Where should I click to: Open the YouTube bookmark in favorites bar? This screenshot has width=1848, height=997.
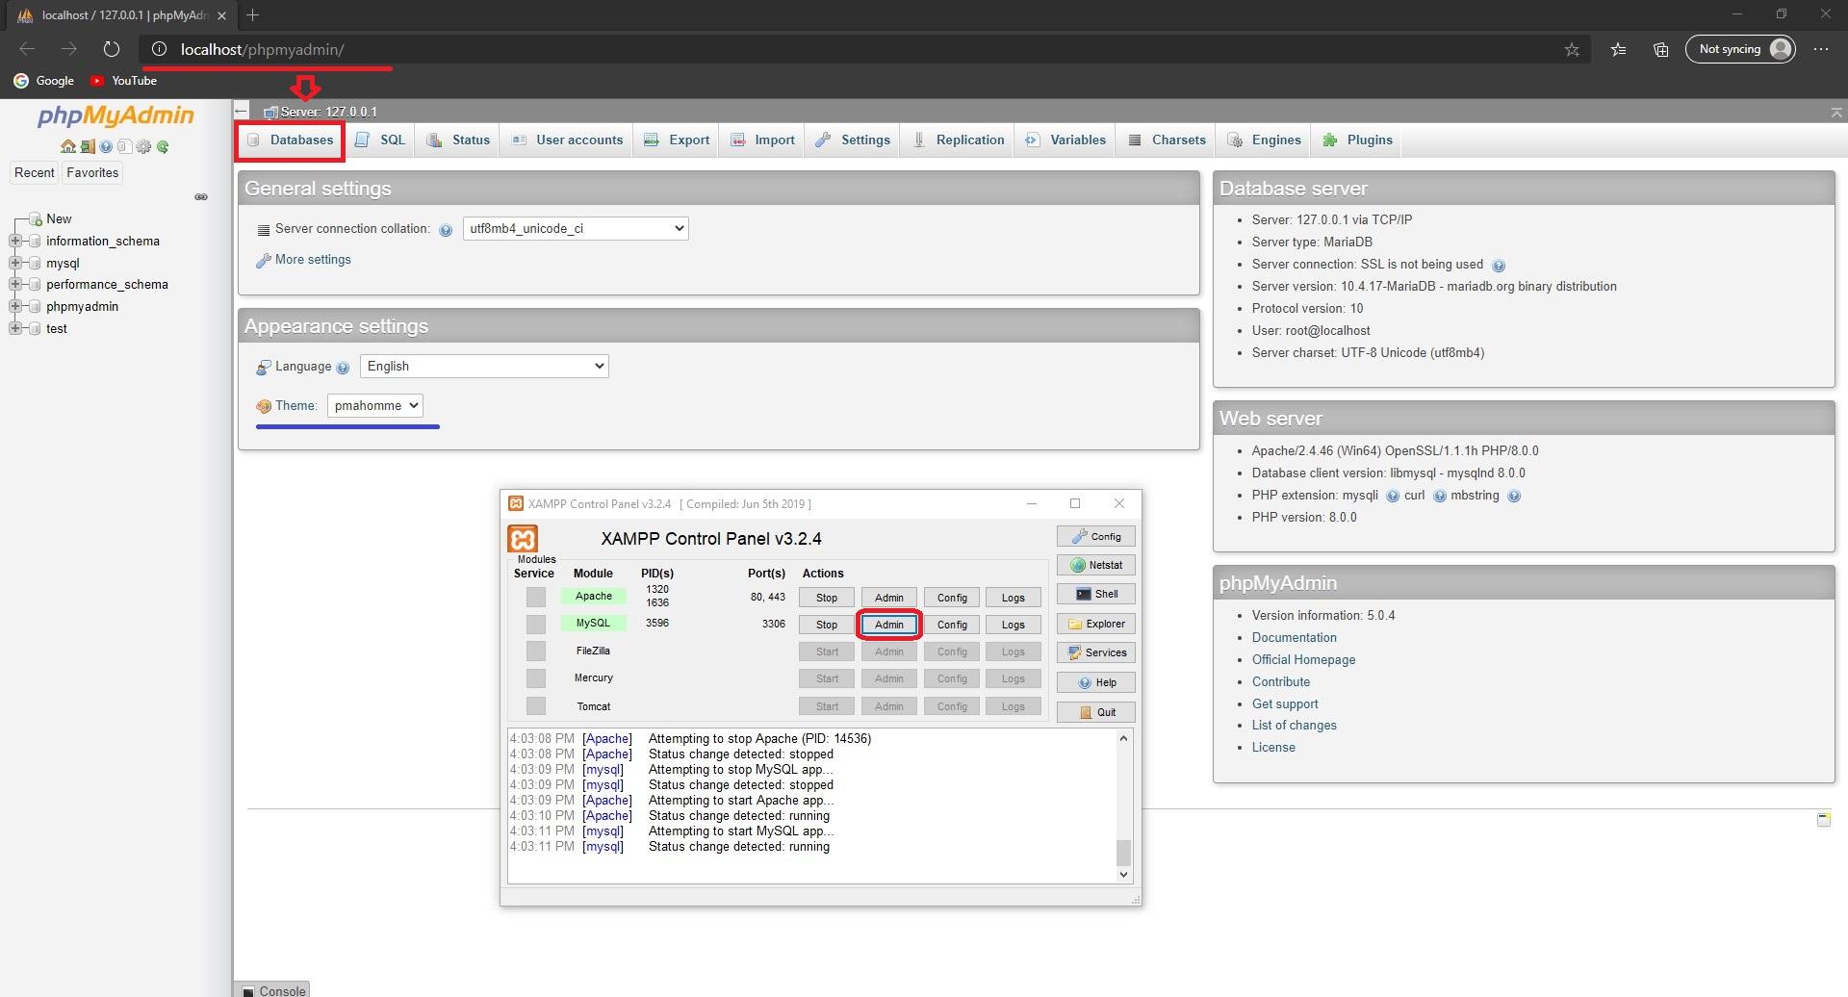pyautogui.click(x=123, y=81)
